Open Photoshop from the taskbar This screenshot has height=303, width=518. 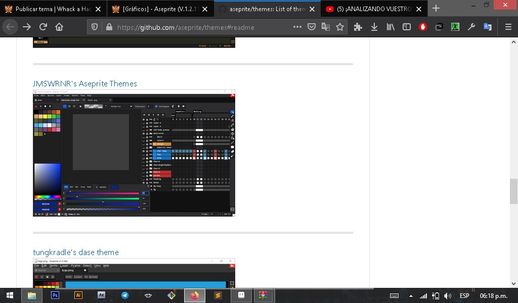pos(55,295)
